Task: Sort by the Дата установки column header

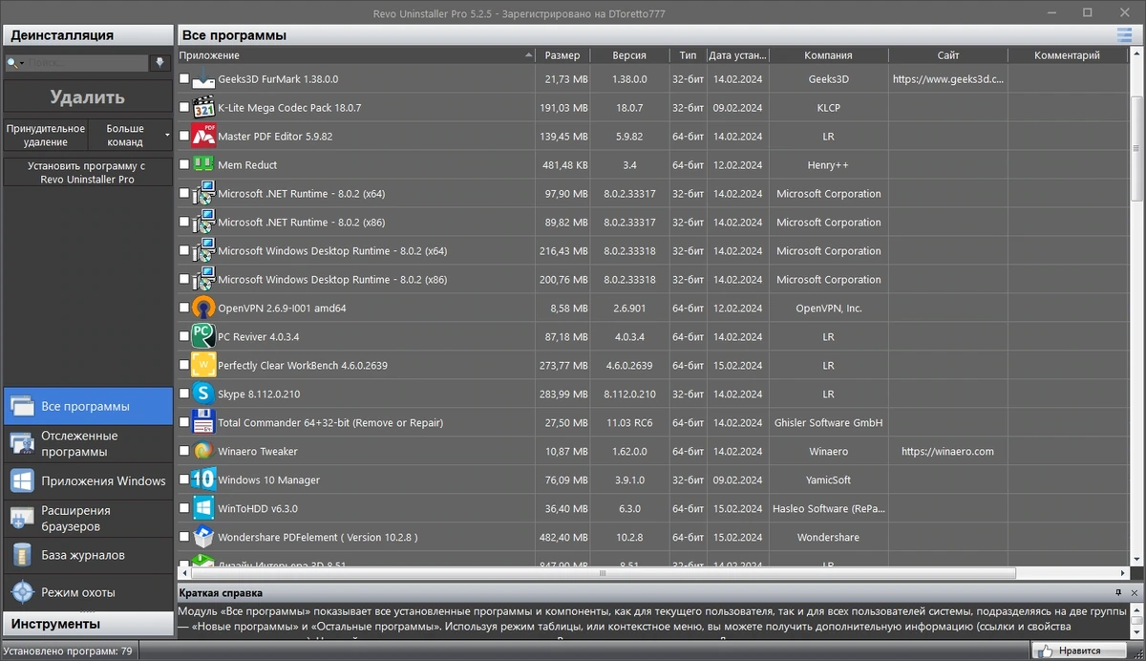Action: 738,55
